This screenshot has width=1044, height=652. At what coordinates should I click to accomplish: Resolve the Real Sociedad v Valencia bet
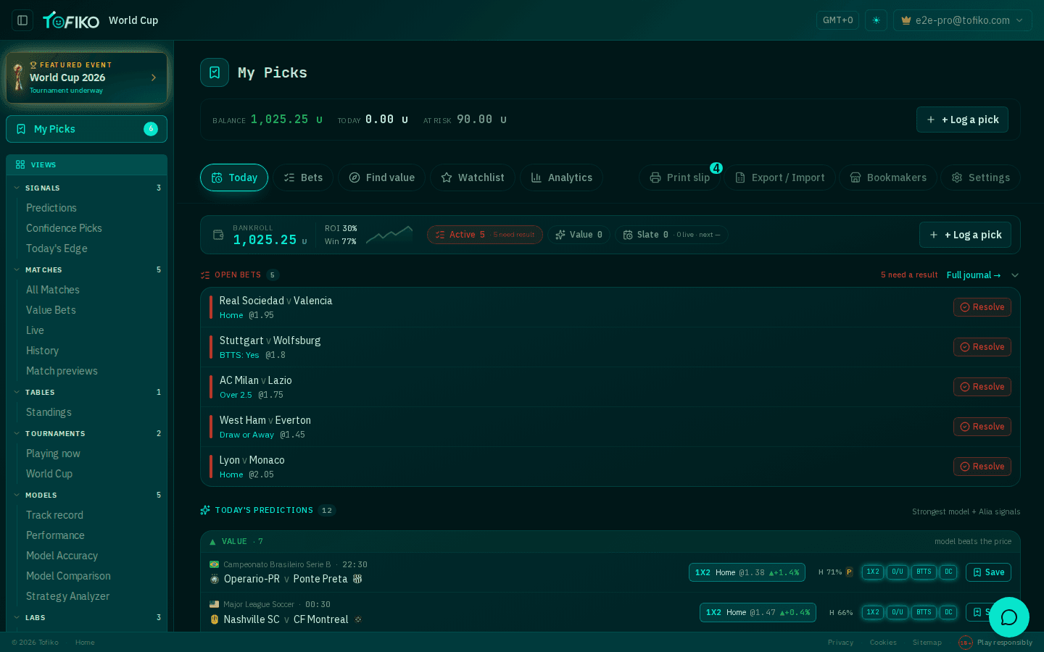(x=982, y=307)
